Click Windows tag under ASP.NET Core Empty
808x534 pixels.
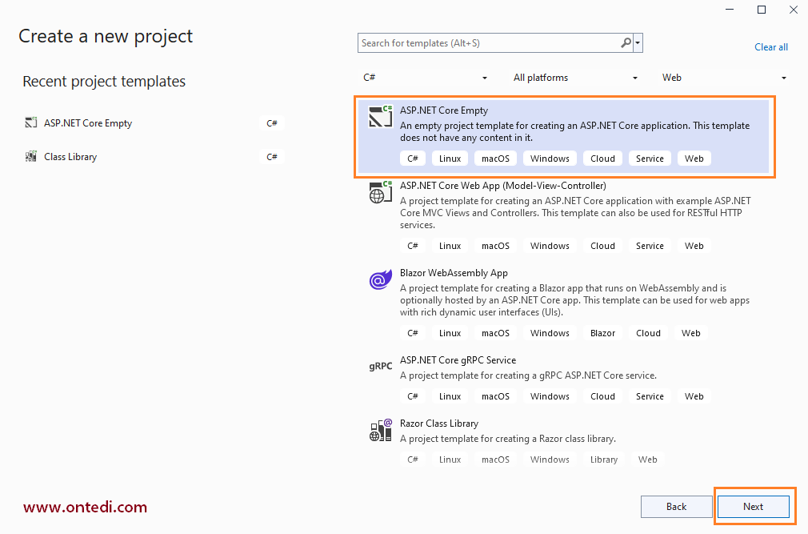pos(550,159)
